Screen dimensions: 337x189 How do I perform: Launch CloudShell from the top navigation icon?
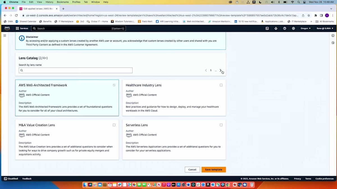(x=267, y=28)
